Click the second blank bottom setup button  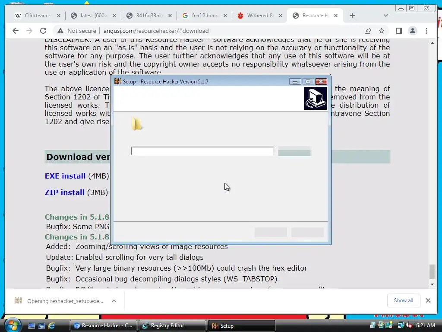[x=307, y=232]
